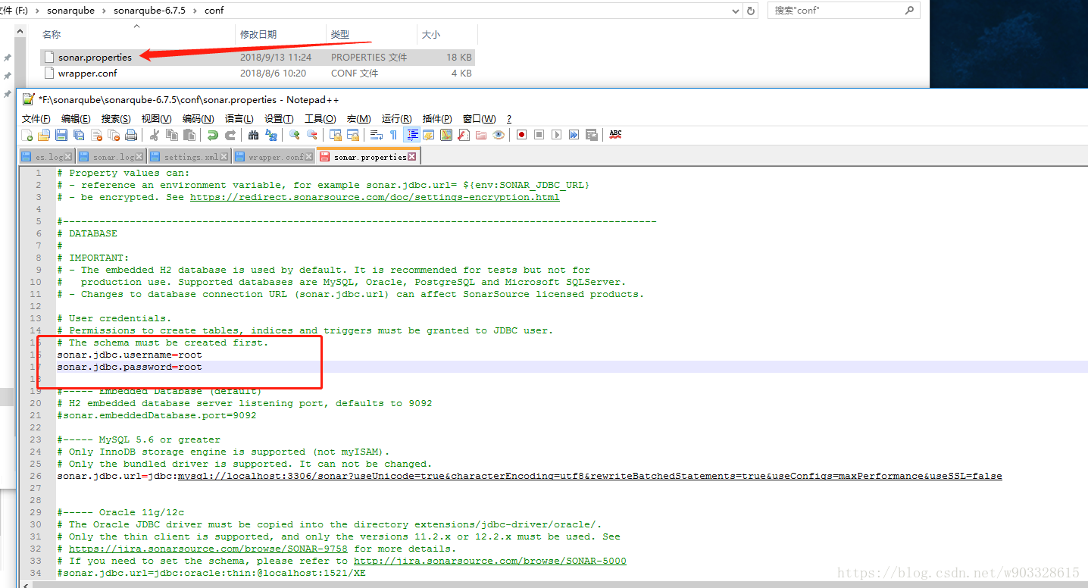
Task: Click run macro multiple times icon
Action: click(574, 135)
